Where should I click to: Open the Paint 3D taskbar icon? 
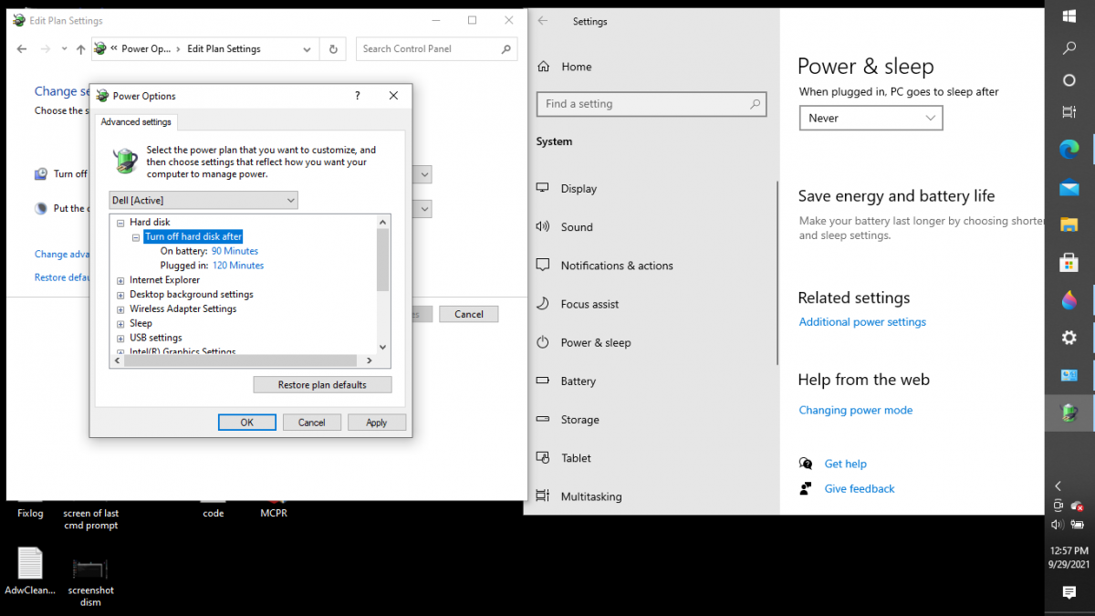(1069, 300)
